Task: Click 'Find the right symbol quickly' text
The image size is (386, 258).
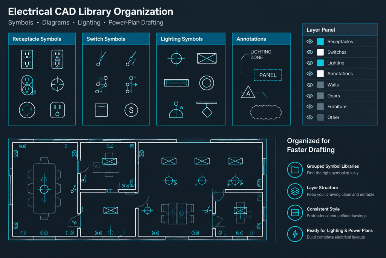Action: pyautogui.click(x=332, y=173)
